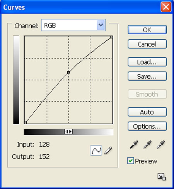Click the RGB channel combo box
Screen dimensions: 174x189
tap(73, 25)
